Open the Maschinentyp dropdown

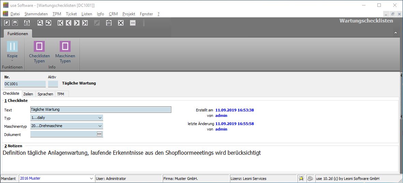[x=100, y=126]
